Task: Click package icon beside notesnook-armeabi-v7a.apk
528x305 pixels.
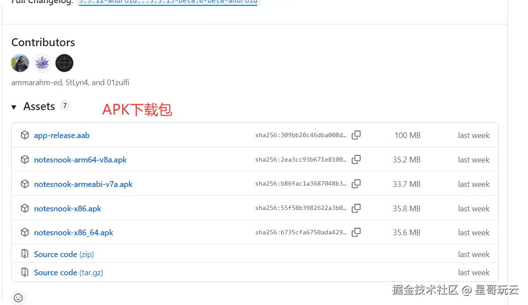Action: point(25,184)
